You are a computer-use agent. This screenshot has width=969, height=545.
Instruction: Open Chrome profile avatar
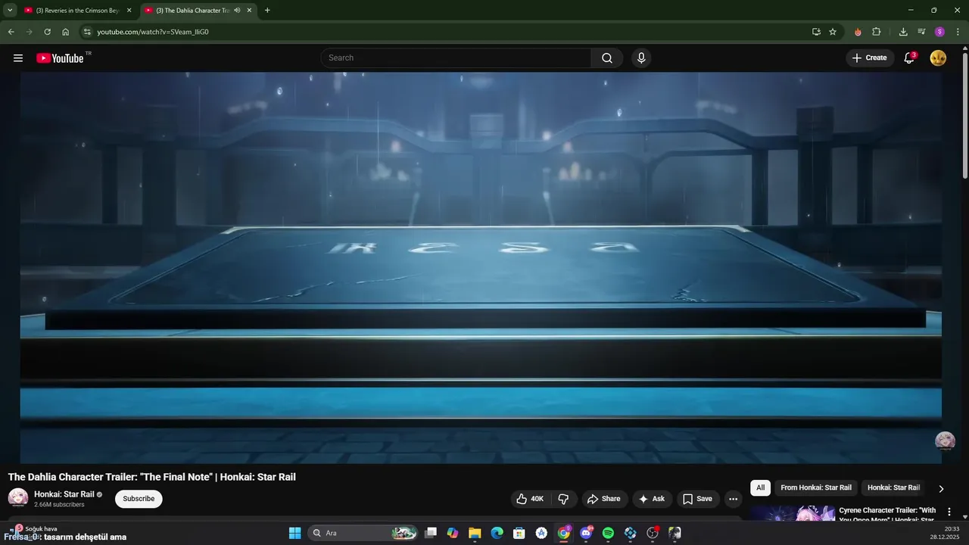(x=939, y=32)
